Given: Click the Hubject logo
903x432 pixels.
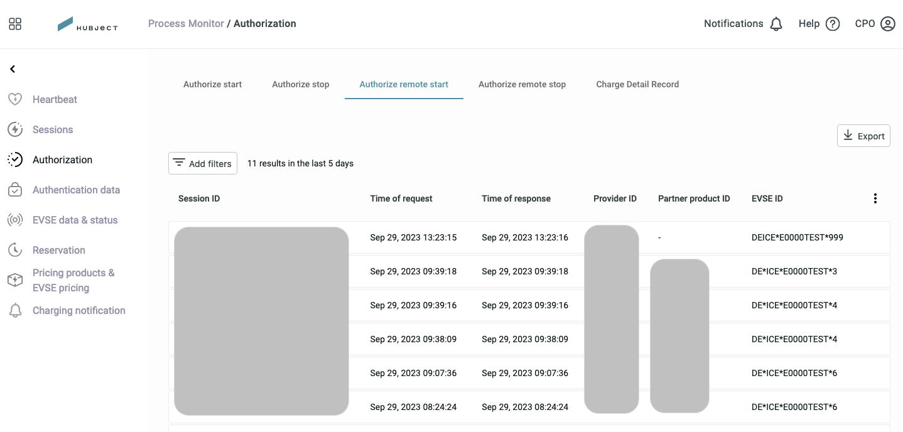Looking at the screenshot, I should [x=87, y=24].
